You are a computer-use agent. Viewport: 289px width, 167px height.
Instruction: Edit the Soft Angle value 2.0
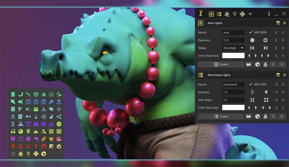[x=233, y=100]
